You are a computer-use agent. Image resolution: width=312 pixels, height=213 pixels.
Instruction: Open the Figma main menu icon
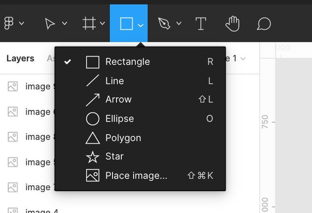pos(9,23)
